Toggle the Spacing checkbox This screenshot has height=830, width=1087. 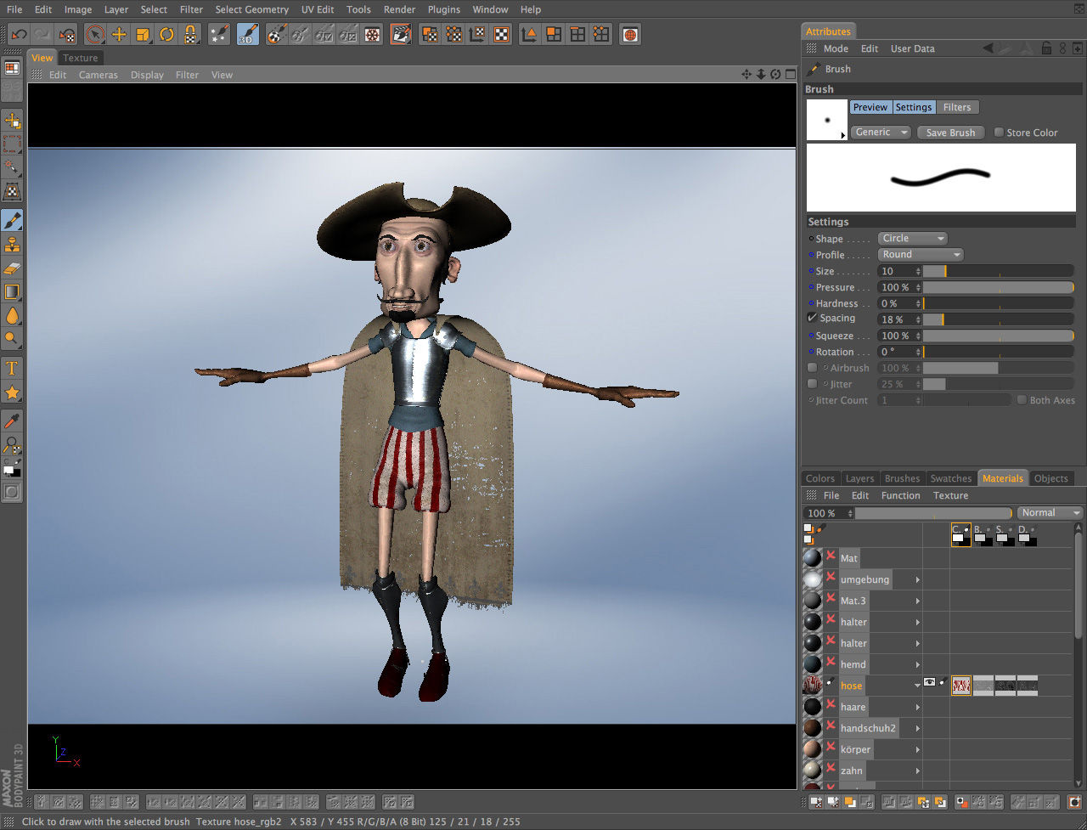[813, 318]
